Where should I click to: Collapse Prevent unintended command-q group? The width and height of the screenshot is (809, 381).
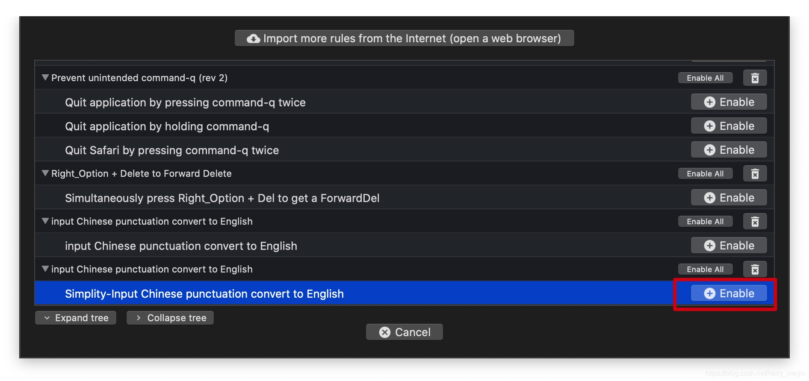45,78
